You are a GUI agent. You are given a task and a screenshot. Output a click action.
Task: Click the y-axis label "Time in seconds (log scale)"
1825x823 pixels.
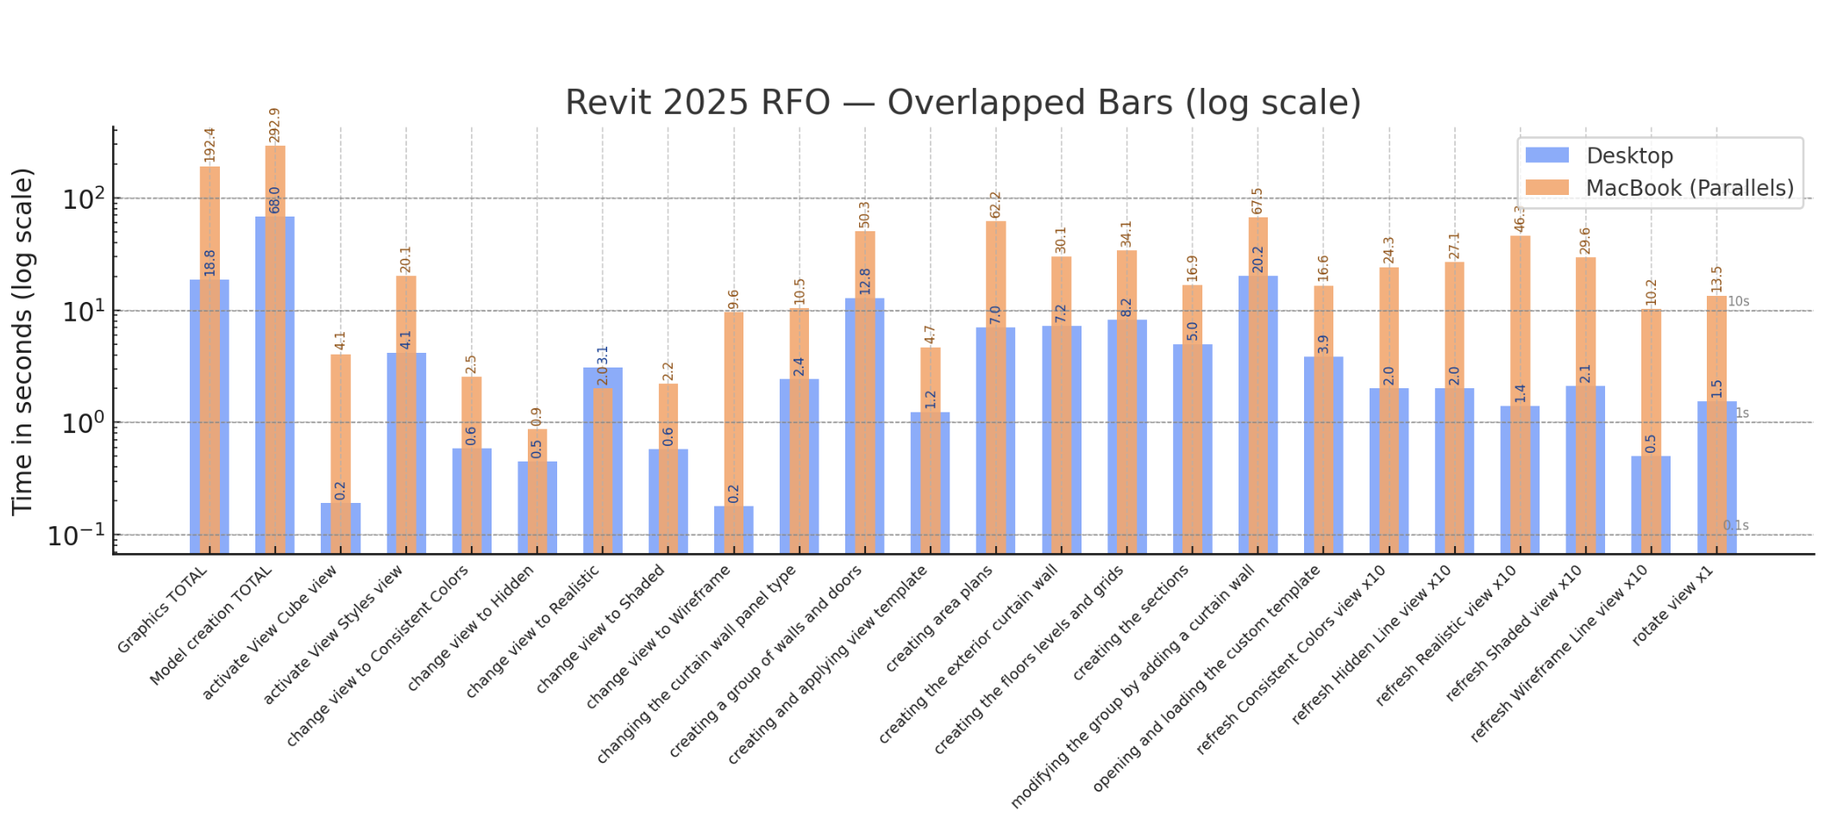click(x=22, y=342)
